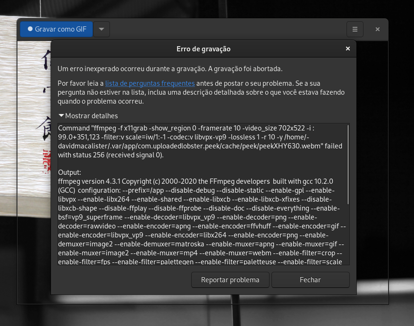Click the 'Output:' line in details
The image size is (414, 326).
click(70, 172)
